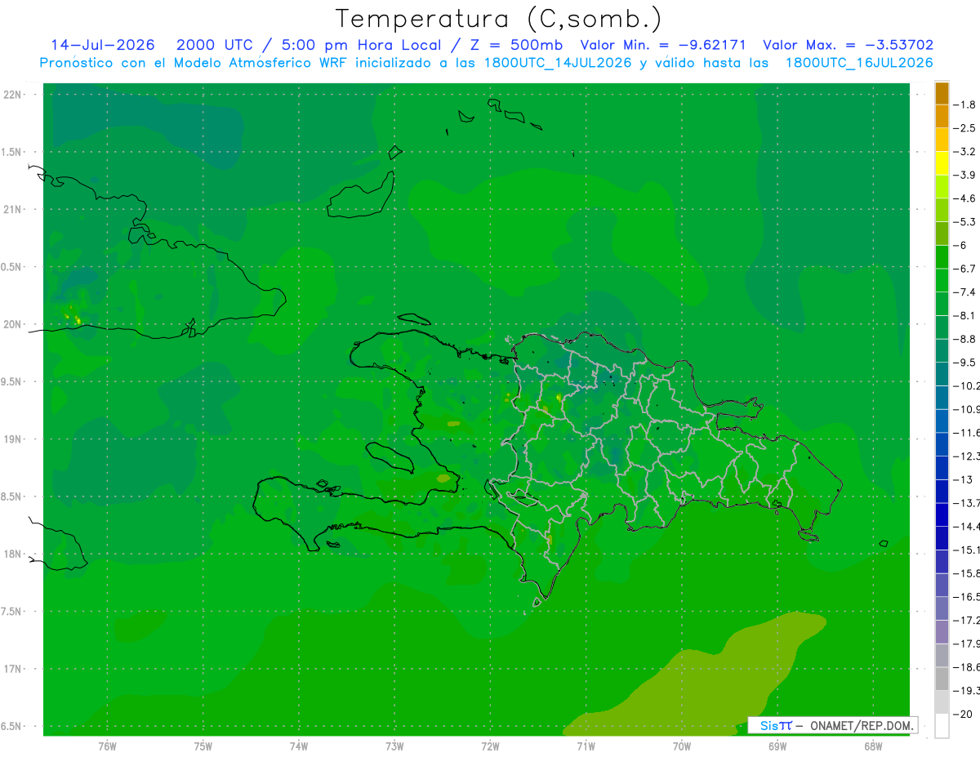Click the "74W" longitude label

299,746
